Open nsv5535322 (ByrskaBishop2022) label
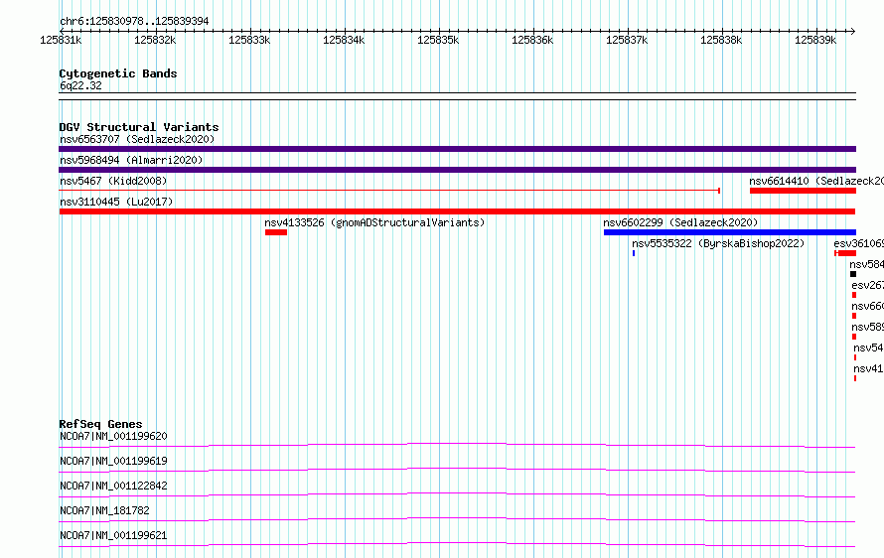The image size is (884, 558). (x=718, y=243)
